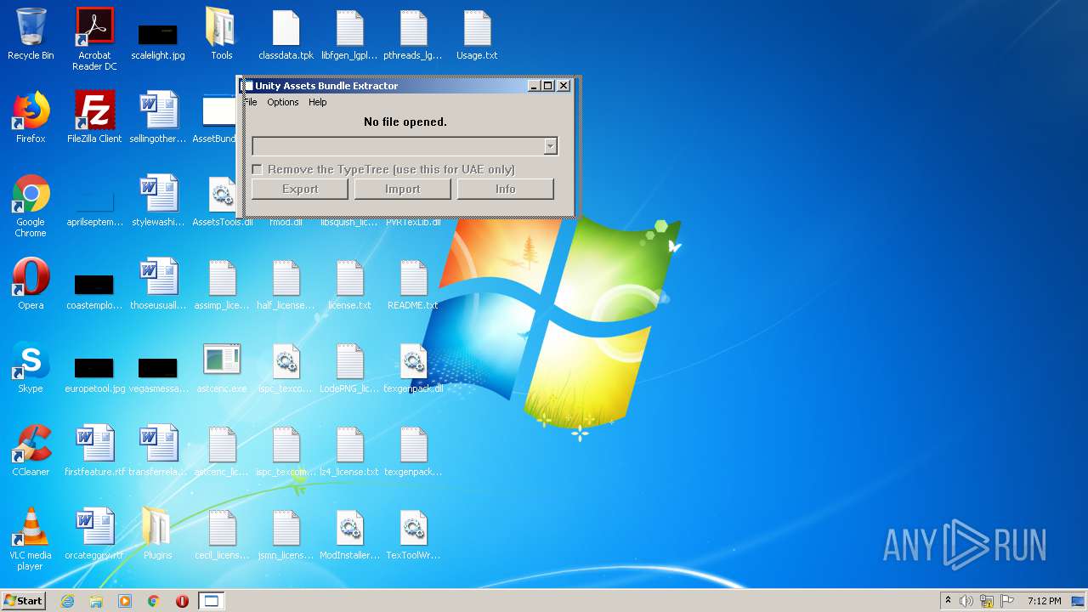Select the Skype desktop shortcut

pos(31,367)
